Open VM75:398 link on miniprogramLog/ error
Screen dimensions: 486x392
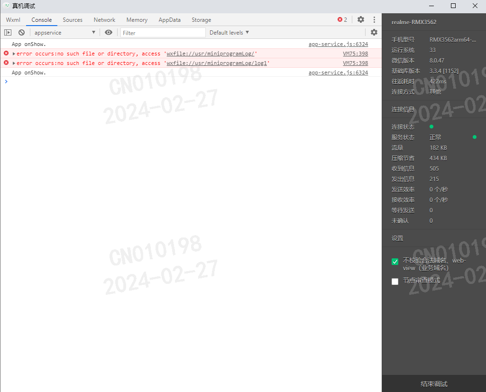point(355,54)
